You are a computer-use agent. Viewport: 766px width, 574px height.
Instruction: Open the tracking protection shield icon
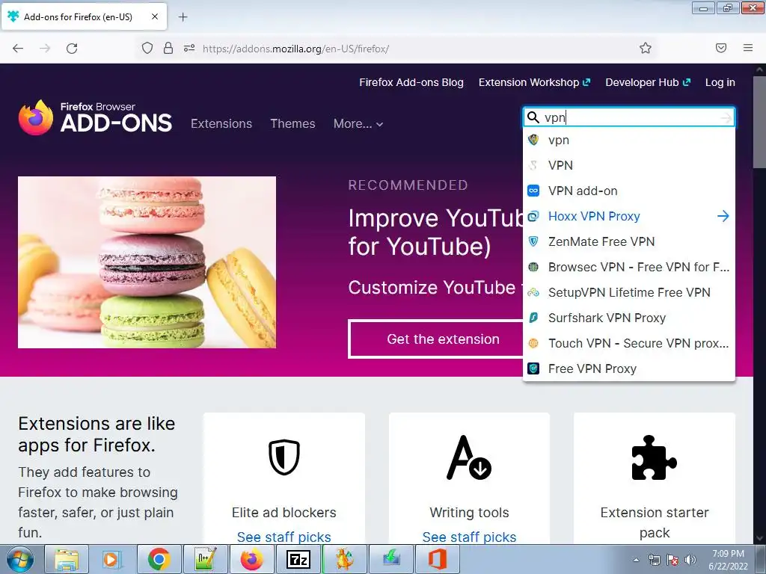(x=147, y=48)
